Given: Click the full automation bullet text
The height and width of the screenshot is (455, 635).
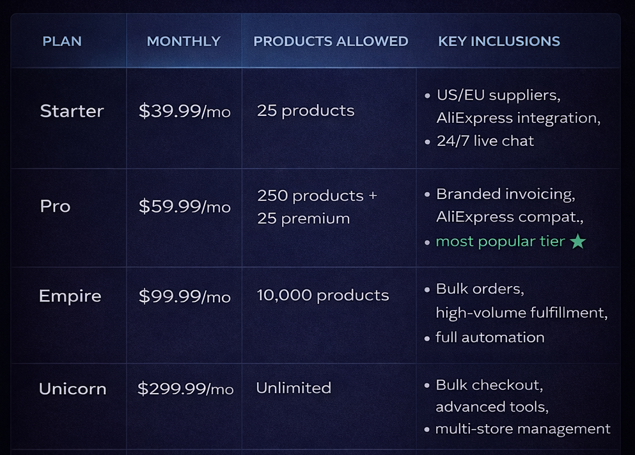Looking at the screenshot, I should [x=490, y=337].
